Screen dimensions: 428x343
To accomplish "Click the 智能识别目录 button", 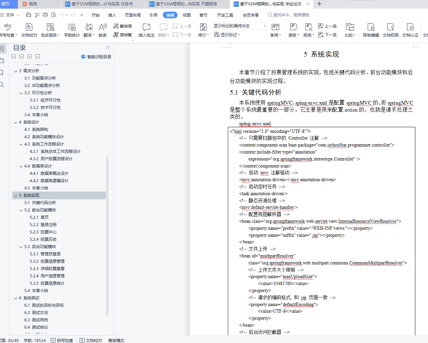I will (x=96, y=57).
